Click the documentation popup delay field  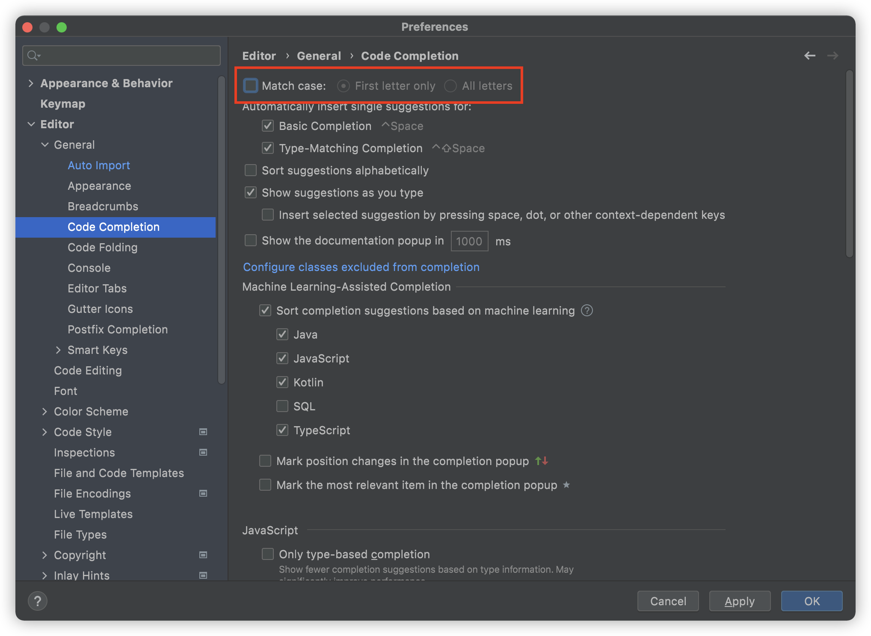coord(469,241)
